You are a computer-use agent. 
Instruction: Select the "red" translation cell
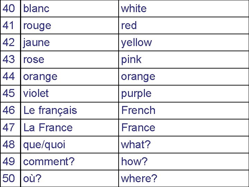[x=129, y=26]
